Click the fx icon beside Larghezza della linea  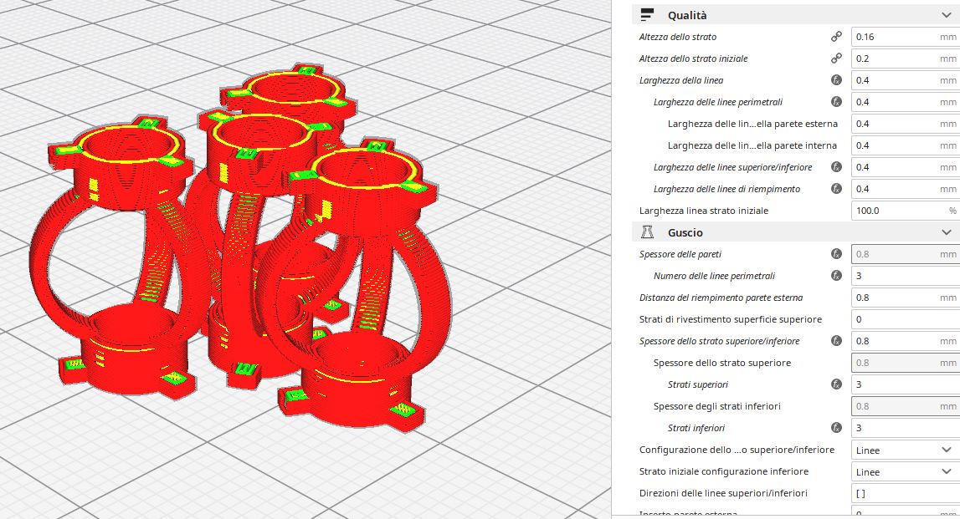(x=836, y=80)
